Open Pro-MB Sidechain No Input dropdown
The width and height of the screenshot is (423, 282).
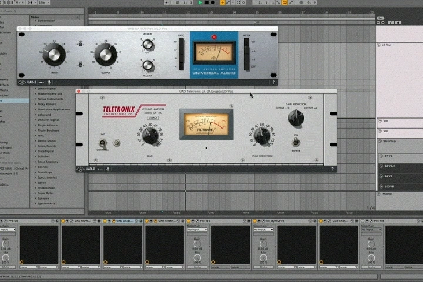[x=371, y=229]
